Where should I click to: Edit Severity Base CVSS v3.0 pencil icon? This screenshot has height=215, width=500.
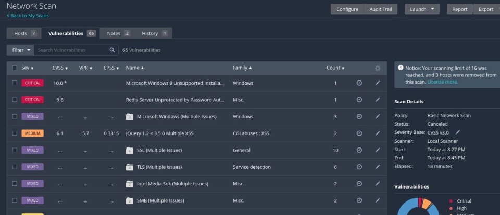(x=458, y=132)
